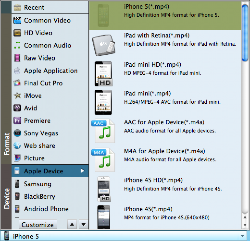Click the Sony Vegas icon
The image size is (250, 241).
17,133
